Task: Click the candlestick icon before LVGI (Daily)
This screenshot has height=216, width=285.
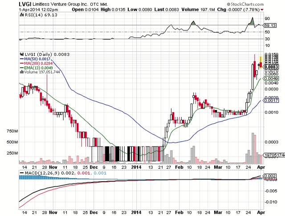Action: coord(22,54)
